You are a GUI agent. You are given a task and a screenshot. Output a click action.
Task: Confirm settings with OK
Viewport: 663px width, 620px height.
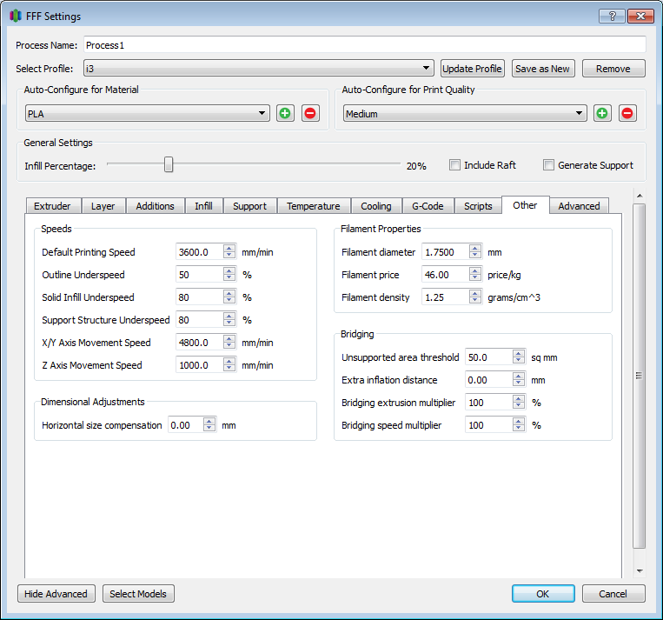point(543,594)
